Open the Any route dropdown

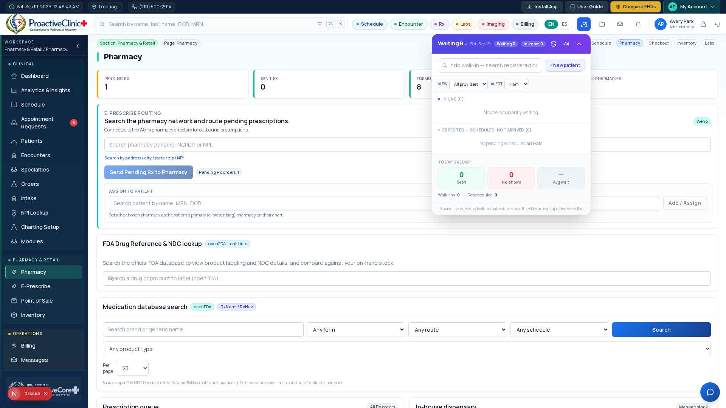pyautogui.click(x=458, y=330)
